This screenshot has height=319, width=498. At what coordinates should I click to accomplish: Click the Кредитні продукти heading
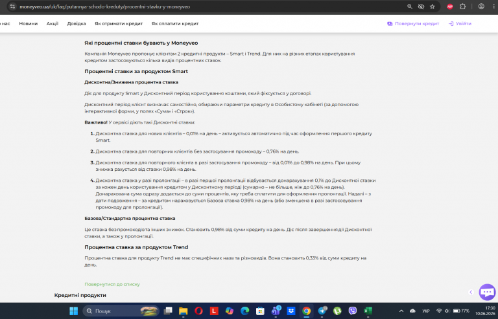tap(80, 295)
